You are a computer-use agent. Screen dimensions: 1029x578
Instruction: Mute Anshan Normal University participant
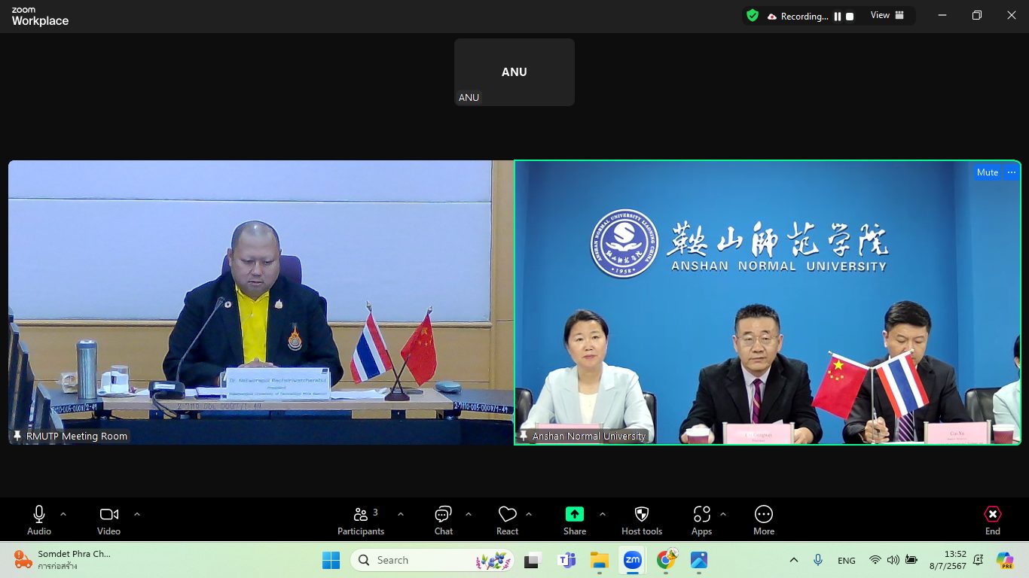pyautogui.click(x=987, y=172)
